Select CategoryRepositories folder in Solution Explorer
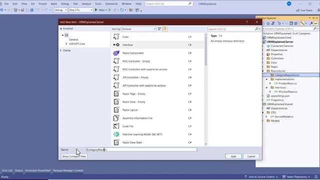 point(287,75)
